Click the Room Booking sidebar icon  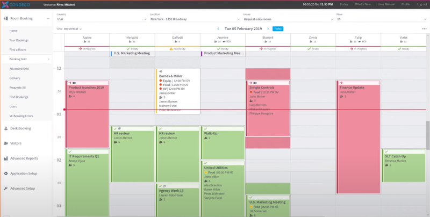pyautogui.click(x=5, y=19)
